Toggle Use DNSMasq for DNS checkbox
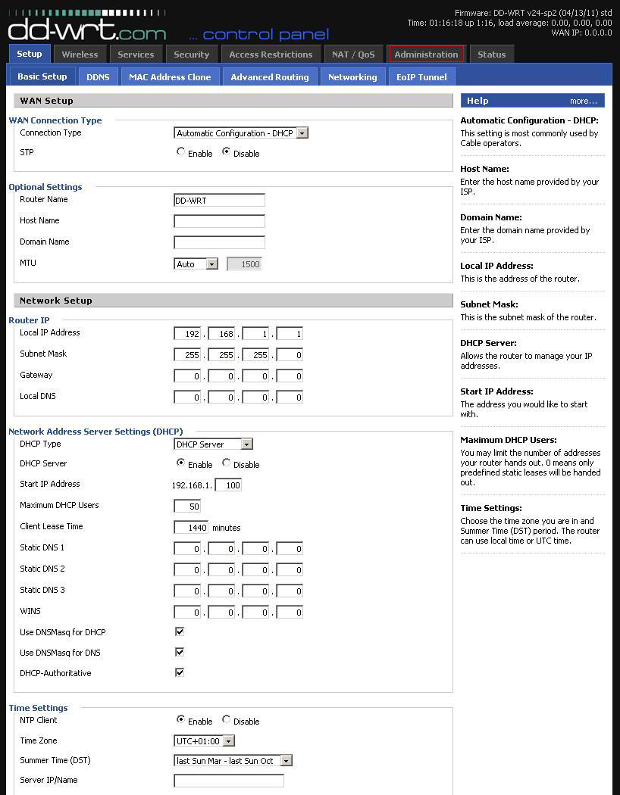Screen dimensions: 620x795 [180, 652]
